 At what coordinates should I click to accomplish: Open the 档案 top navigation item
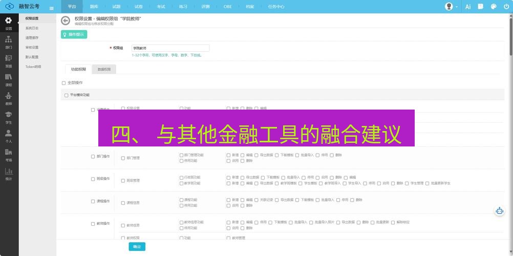[250, 7]
